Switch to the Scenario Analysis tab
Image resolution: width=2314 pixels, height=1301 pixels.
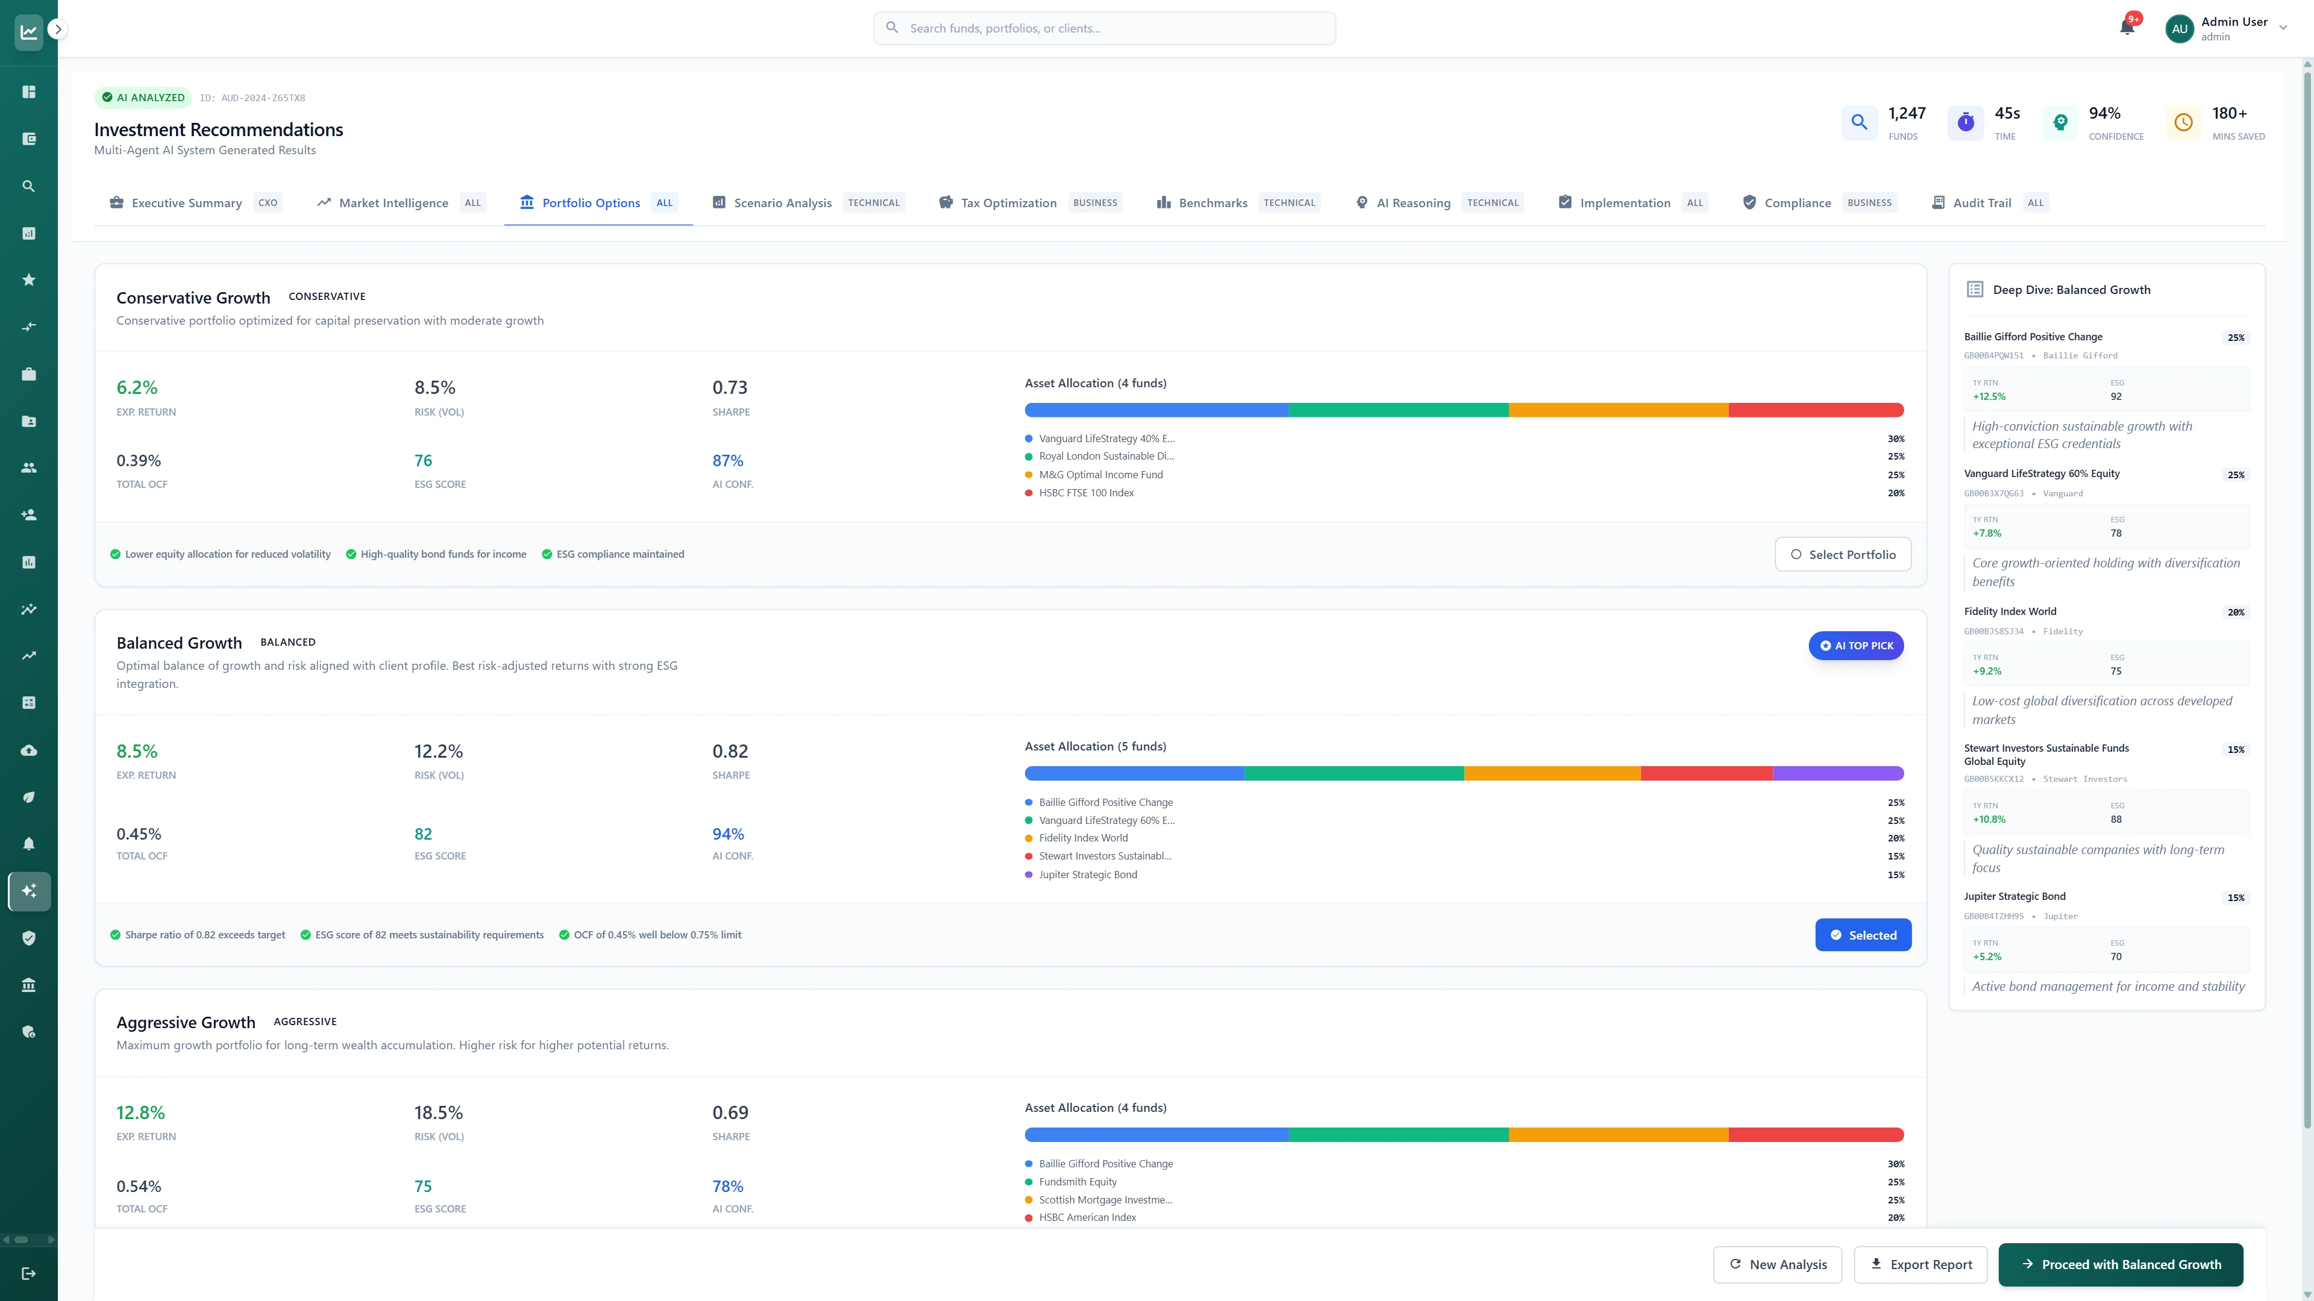coord(782,202)
